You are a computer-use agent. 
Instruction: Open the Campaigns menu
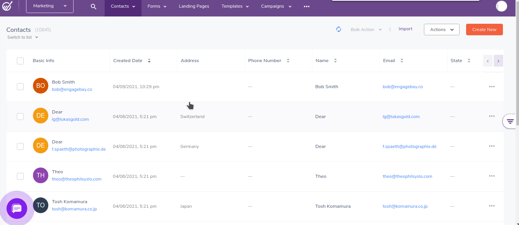pyautogui.click(x=276, y=7)
